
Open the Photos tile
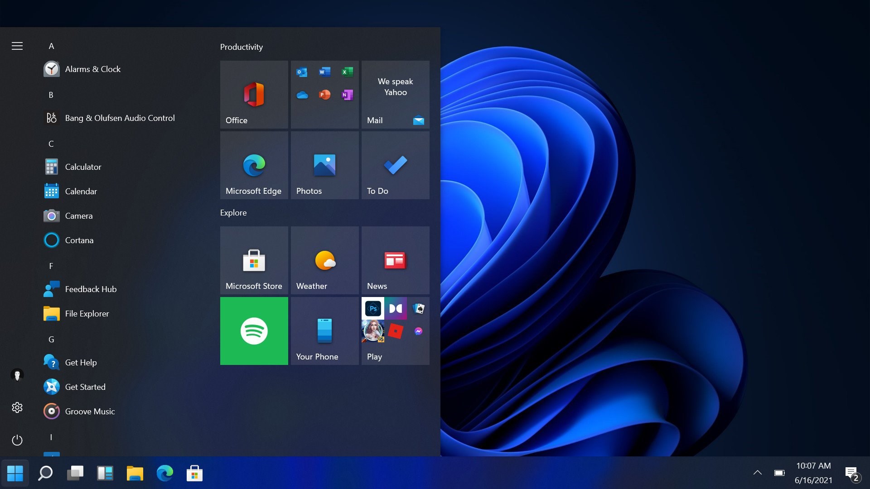point(324,165)
